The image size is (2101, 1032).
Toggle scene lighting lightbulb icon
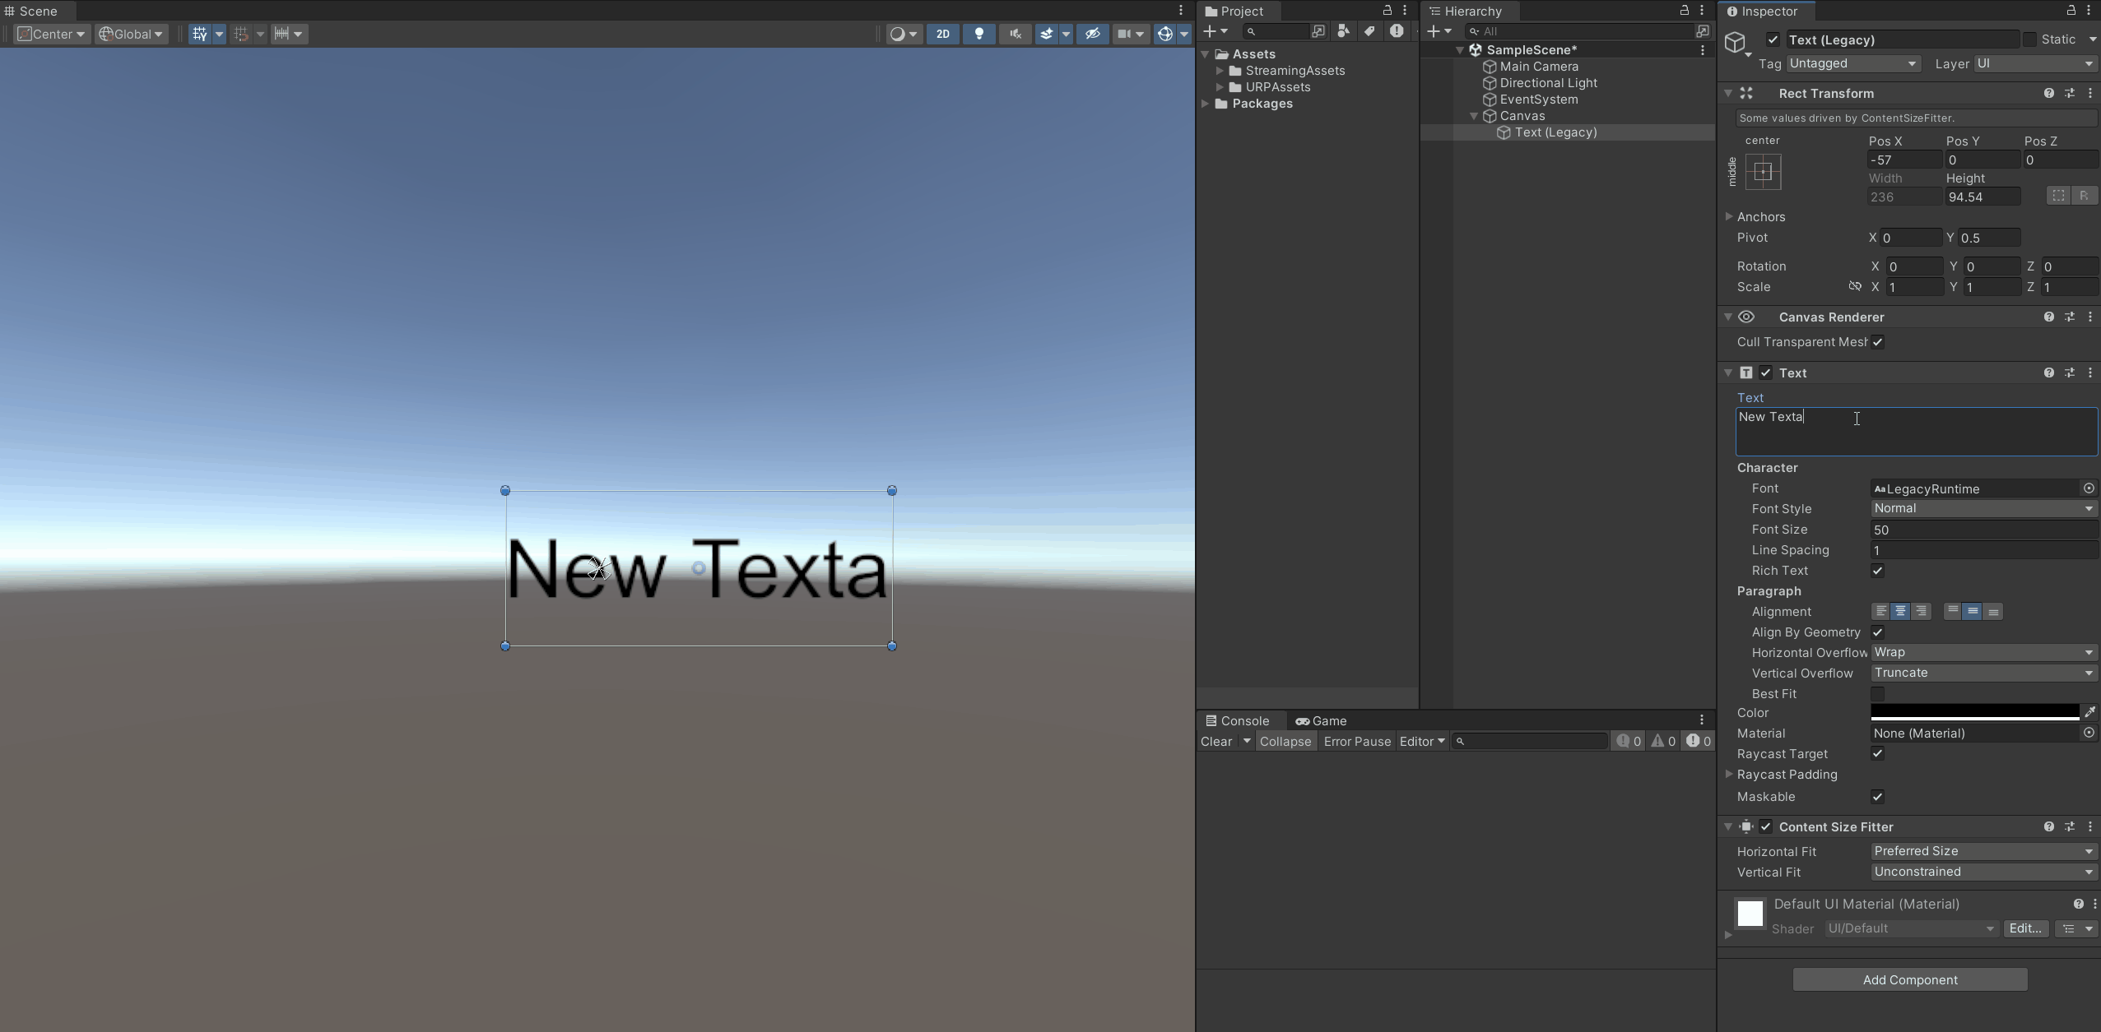click(979, 34)
